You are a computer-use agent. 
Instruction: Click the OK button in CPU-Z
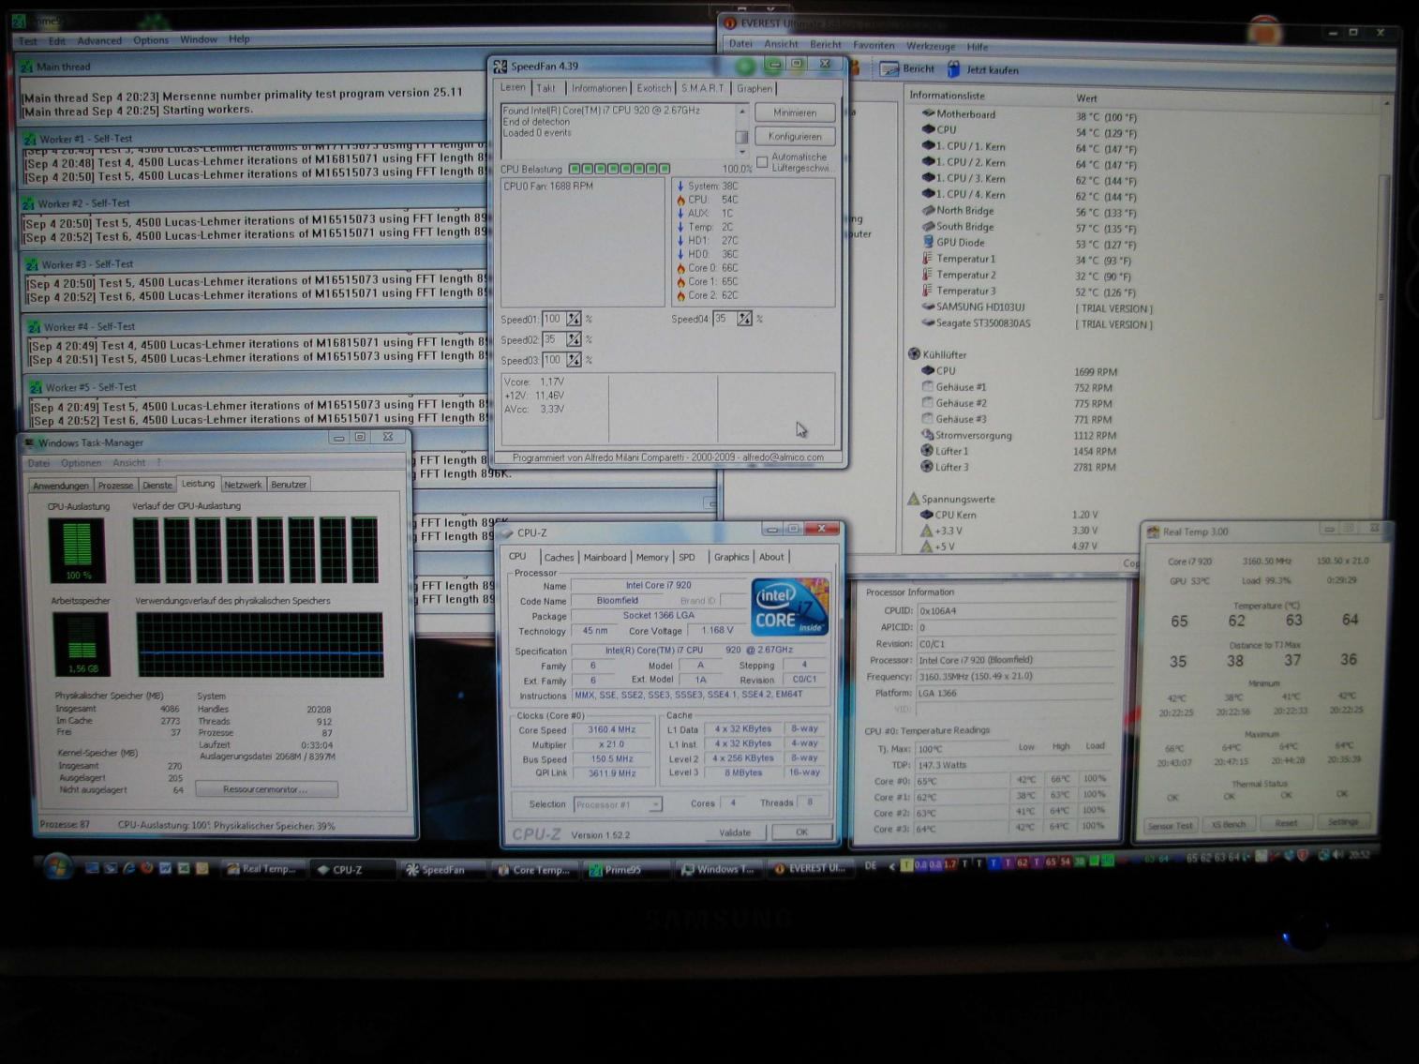(801, 832)
